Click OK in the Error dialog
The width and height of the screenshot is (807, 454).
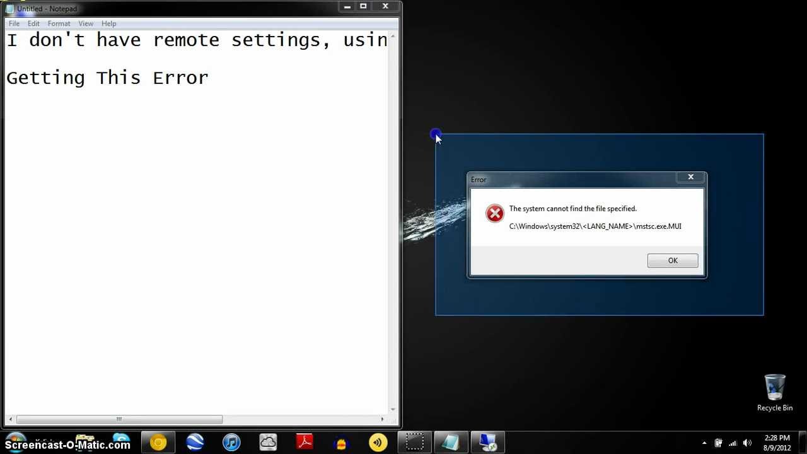673,260
